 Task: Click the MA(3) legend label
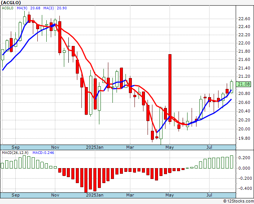tap(49, 8)
